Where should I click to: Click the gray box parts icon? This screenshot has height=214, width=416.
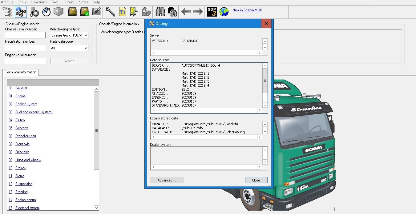[x=59, y=12]
